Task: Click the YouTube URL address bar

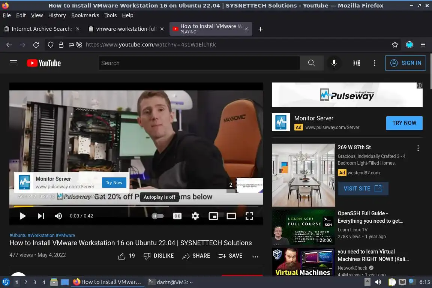Action: click(151, 45)
